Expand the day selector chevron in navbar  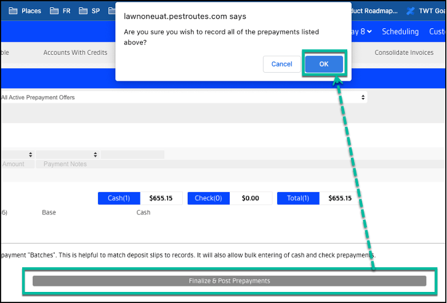click(x=369, y=31)
